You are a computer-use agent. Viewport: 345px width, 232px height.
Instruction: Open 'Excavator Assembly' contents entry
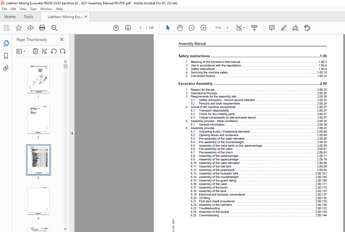pos(252,84)
